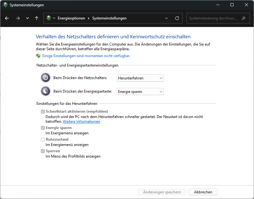Screen dimensions: 254x199
Task: Toggle the Sperren checkbox
Action: pyautogui.click(x=43, y=151)
